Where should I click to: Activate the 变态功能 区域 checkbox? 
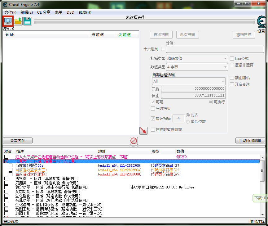6,192
